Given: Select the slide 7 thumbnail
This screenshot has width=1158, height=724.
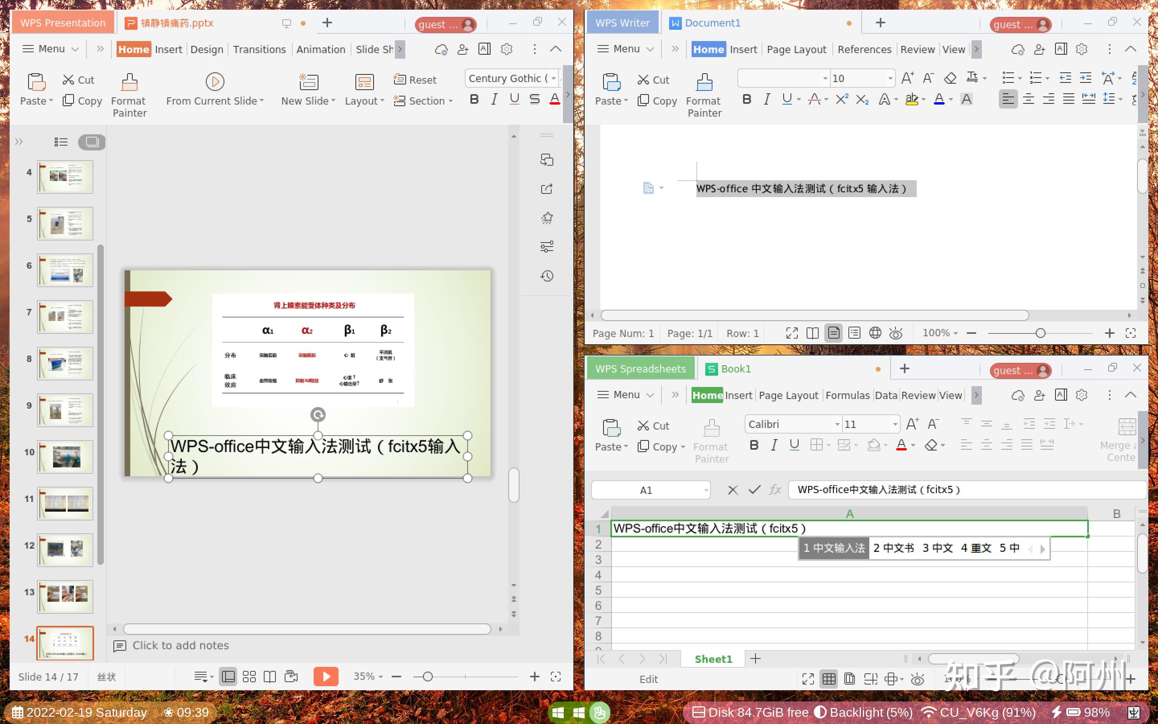Looking at the screenshot, I should (65, 316).
